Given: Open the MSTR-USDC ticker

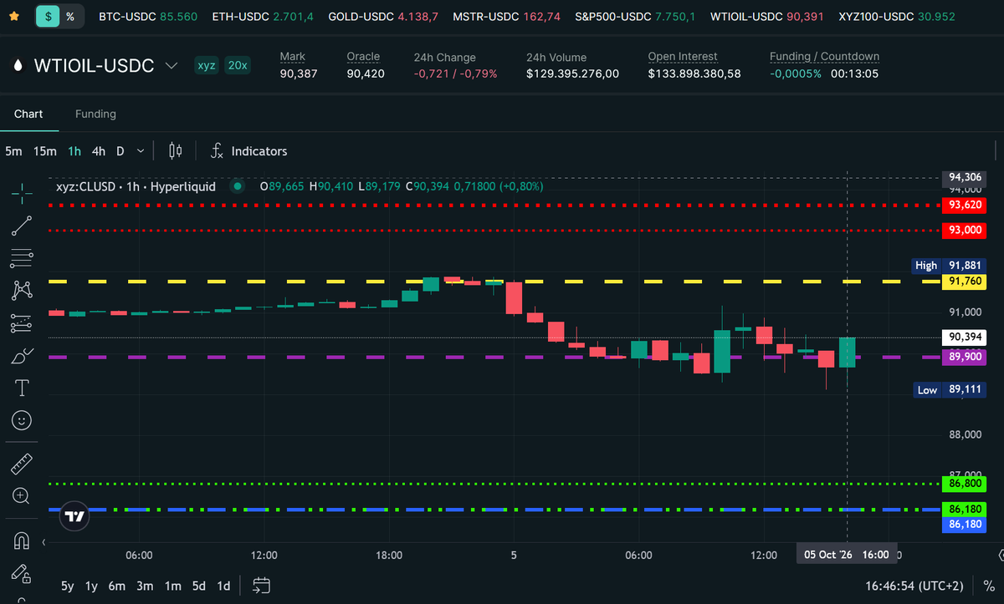Looking at the screenshot, I should [x=506, y=16].
